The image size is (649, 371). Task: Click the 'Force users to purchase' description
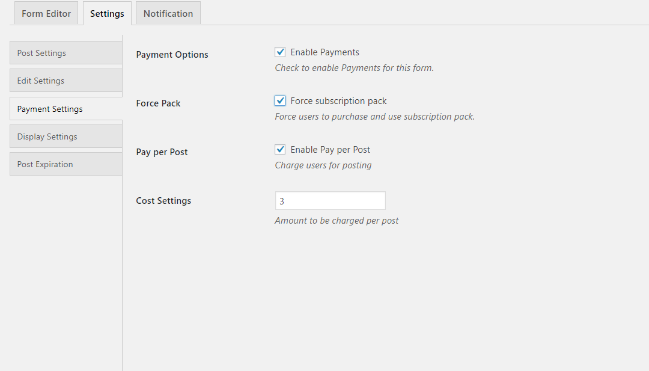(x=374, y=117)
